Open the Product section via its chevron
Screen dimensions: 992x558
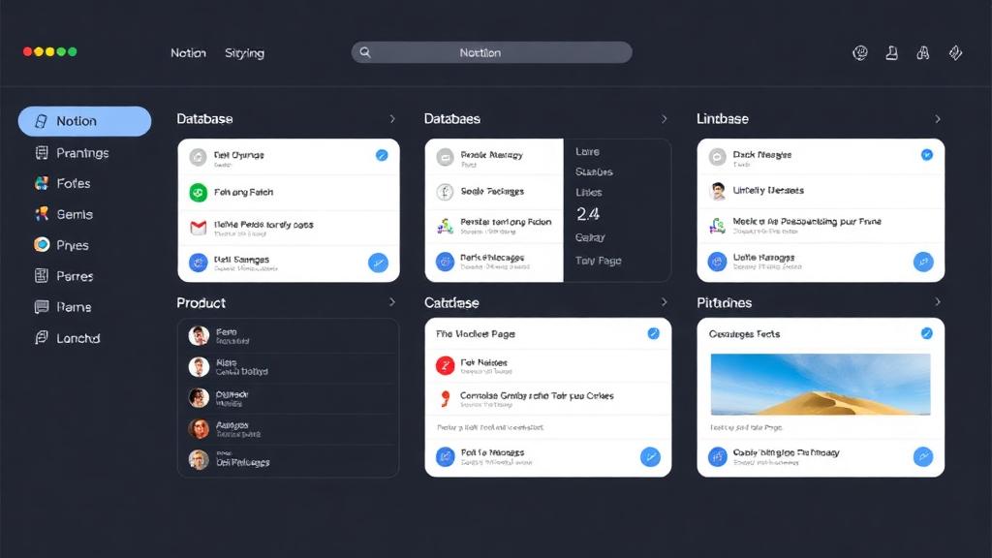click(393, 302)
